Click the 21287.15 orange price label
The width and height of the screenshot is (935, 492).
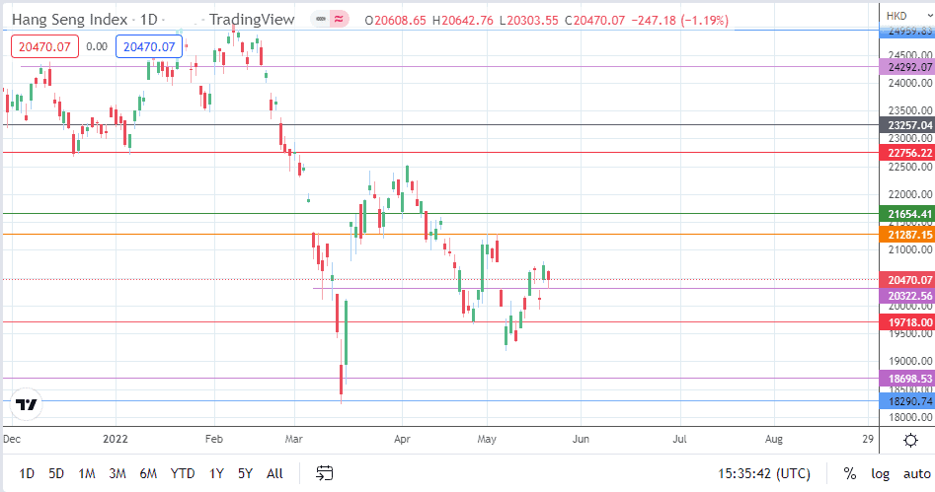[907, 235]
